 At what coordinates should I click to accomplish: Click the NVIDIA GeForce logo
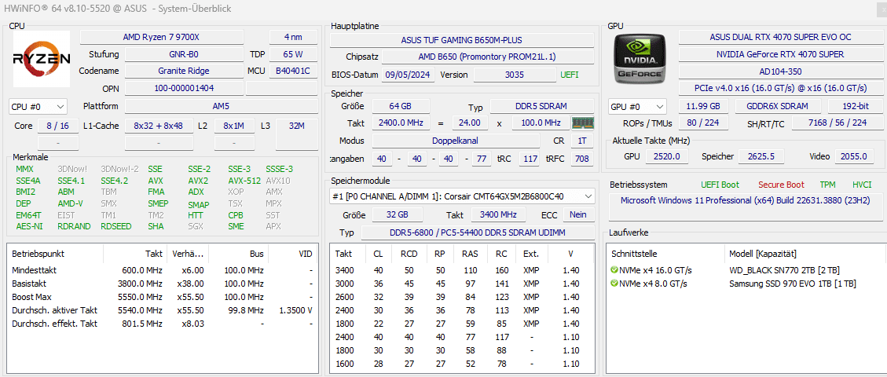pyautogui.click(x=641, y=58)
